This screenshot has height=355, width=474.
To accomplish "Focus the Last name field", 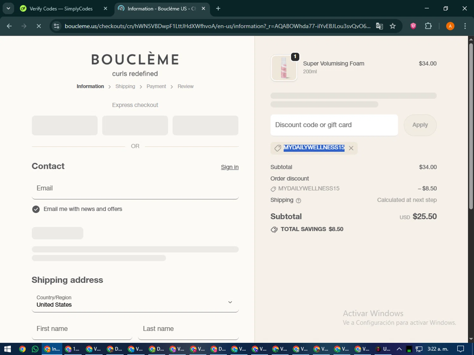I will point(188,329).
